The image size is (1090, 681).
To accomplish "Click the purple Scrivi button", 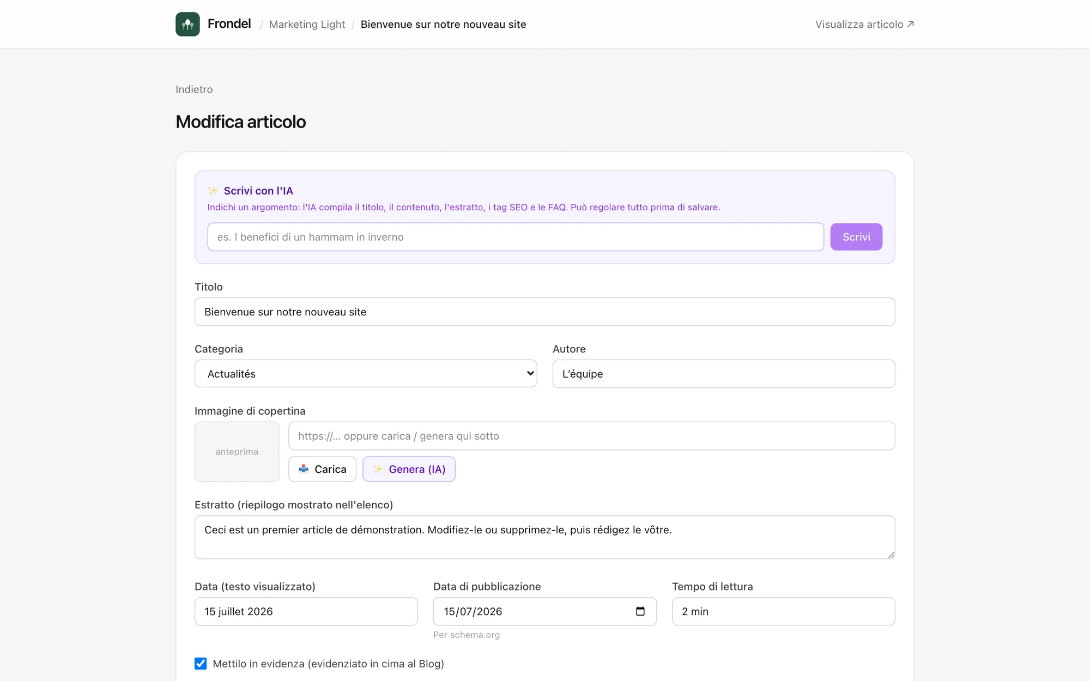I will click(856, 237).
